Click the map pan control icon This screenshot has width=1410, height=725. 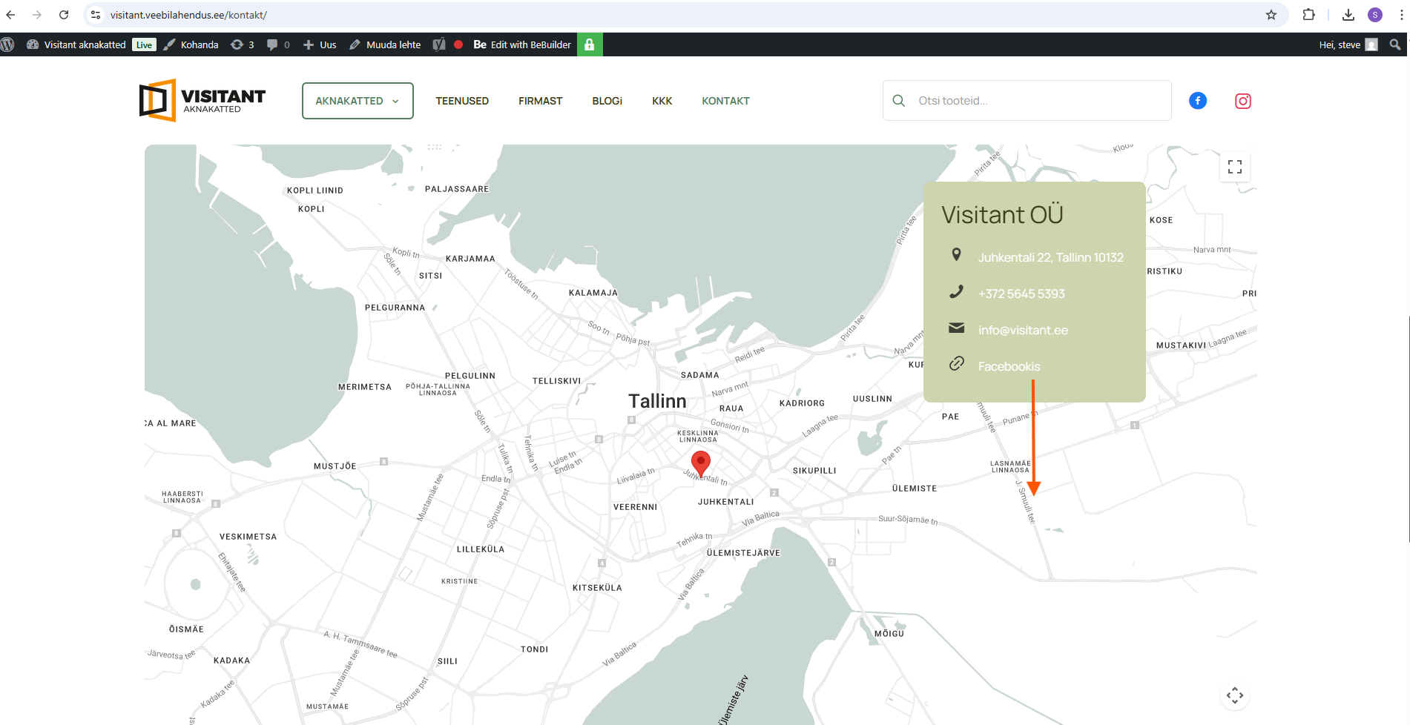(1234, 695)
